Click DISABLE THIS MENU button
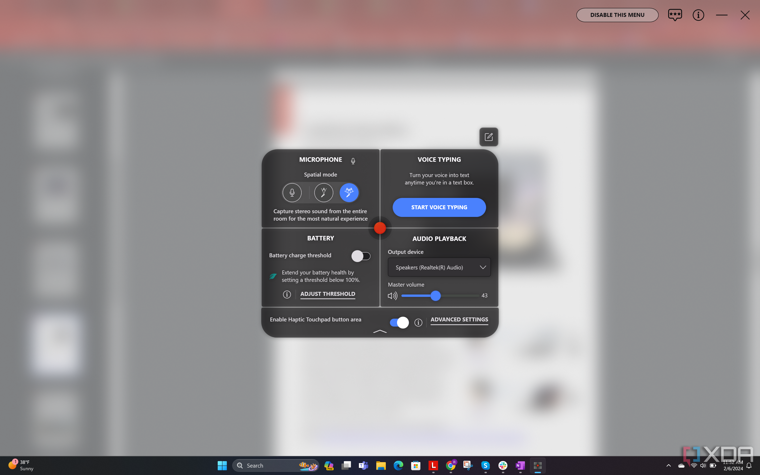 [617, 15]
